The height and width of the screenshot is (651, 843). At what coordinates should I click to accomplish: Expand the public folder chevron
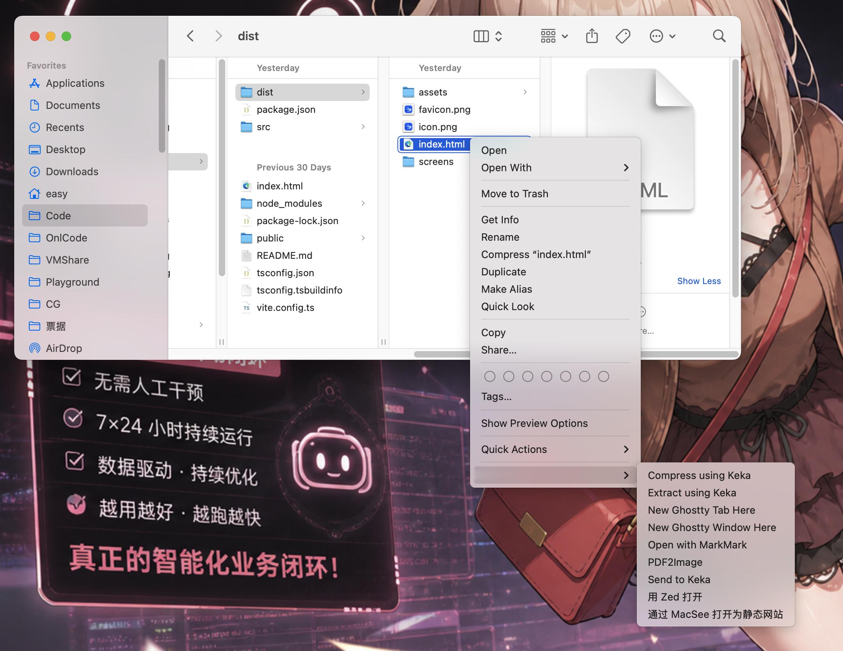click(x=363, y=238)
